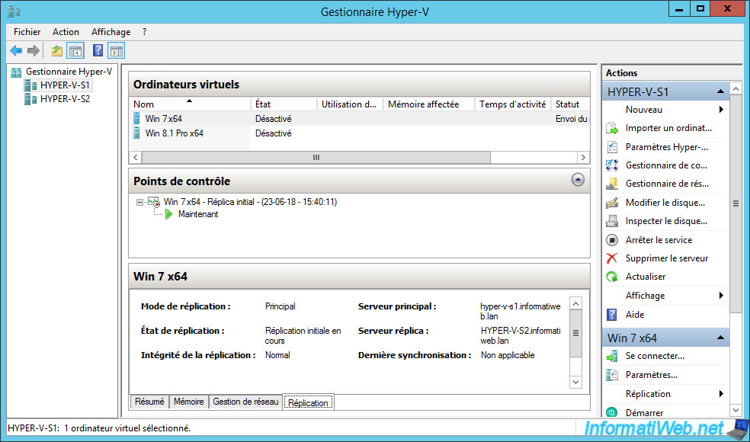Sort by Utilisation column header
The width and height of the screenshot is (750, 442).
click(x=351, y=104)
